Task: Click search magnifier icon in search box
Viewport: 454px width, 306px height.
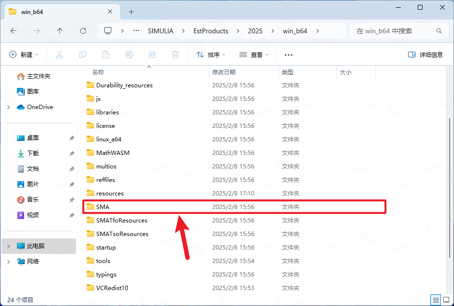Action: [x=439, y=31]
